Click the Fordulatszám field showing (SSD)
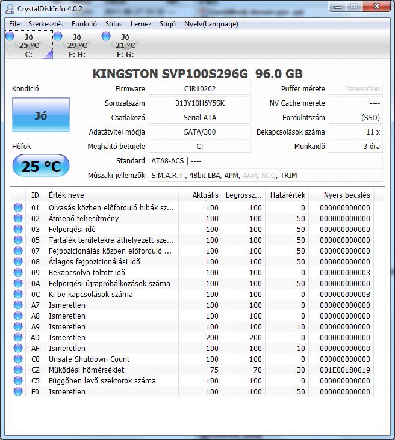This screenshot has height=440, width=395. coord(356,118)
